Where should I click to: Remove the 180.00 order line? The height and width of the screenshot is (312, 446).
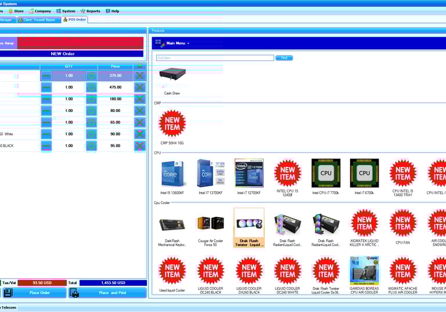pyautogui.click(x=139, y=99)
